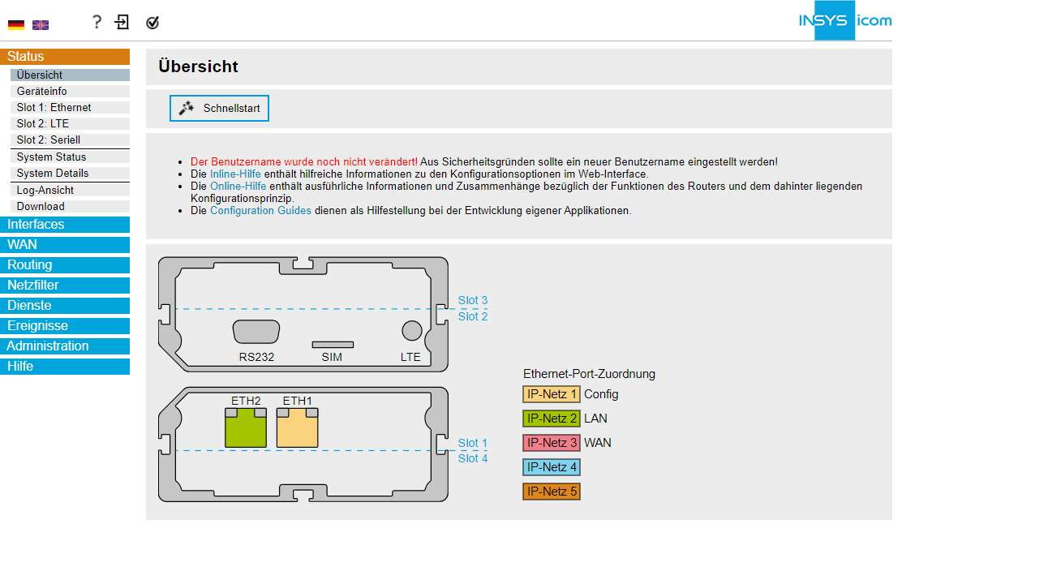The image size is (1048, 584).
Task: Click the Slot 1 label link
Action: (473, 444)
